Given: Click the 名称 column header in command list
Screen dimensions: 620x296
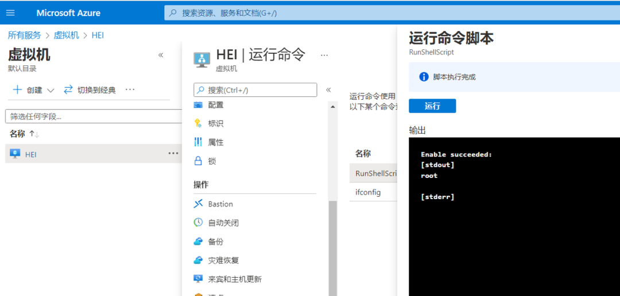Looking at the screenshot, I should tap(363, 154).
